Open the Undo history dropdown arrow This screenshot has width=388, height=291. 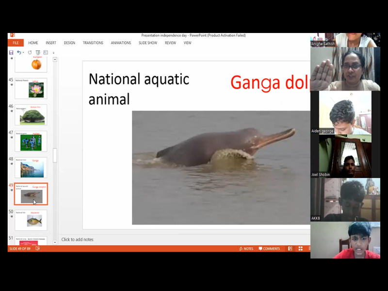click(x=23, y=52)
